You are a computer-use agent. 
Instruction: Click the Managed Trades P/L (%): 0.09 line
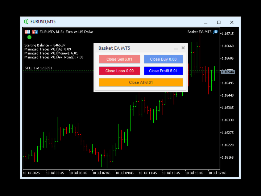(x=47, y=49)
